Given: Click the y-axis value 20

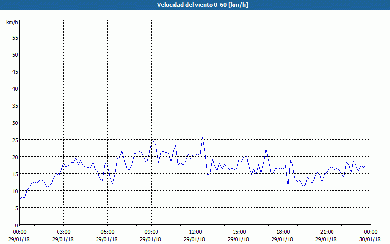Looking at the screenshot, I should click(x=15, y=157).
